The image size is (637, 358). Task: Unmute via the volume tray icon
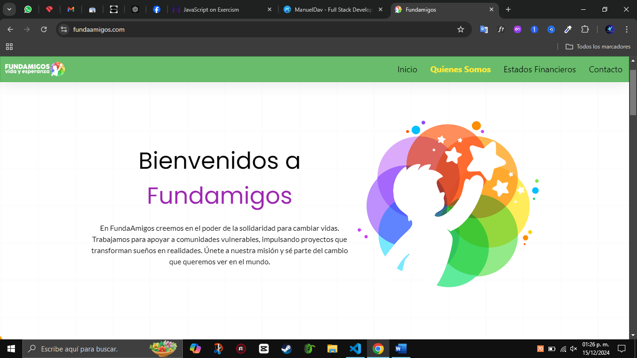click(x=574, y=349)
